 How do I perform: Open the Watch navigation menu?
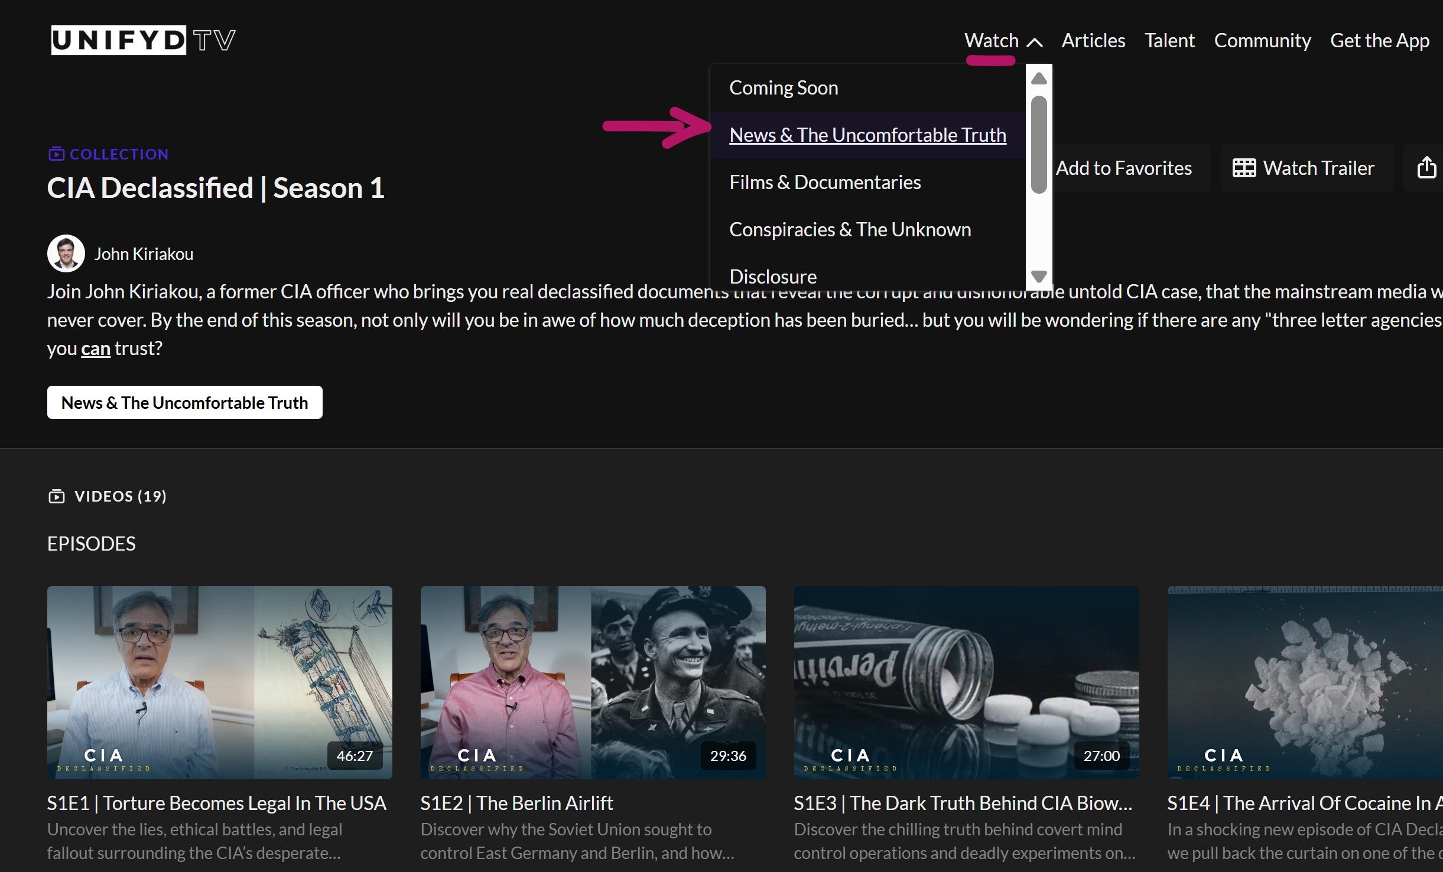click(x=991, y=40)
